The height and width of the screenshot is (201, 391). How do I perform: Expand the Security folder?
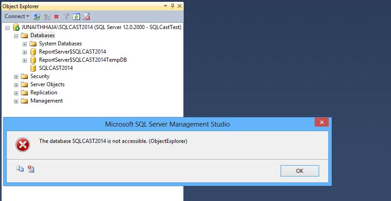16,77
